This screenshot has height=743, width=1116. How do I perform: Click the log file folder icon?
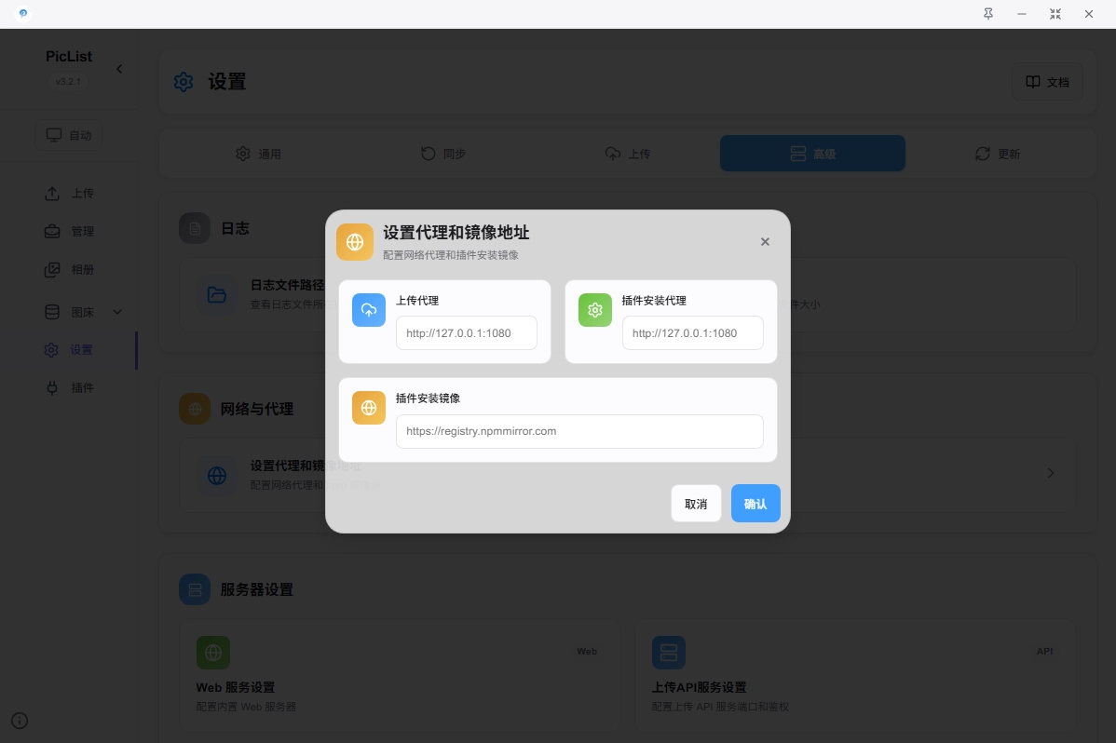(x=217, y=295)
